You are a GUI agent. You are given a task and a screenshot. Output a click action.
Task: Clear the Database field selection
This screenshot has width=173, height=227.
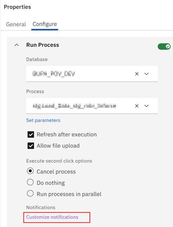(137, 74)
